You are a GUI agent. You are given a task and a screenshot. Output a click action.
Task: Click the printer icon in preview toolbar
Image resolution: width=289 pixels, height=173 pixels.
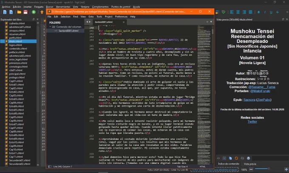[249, 158]
